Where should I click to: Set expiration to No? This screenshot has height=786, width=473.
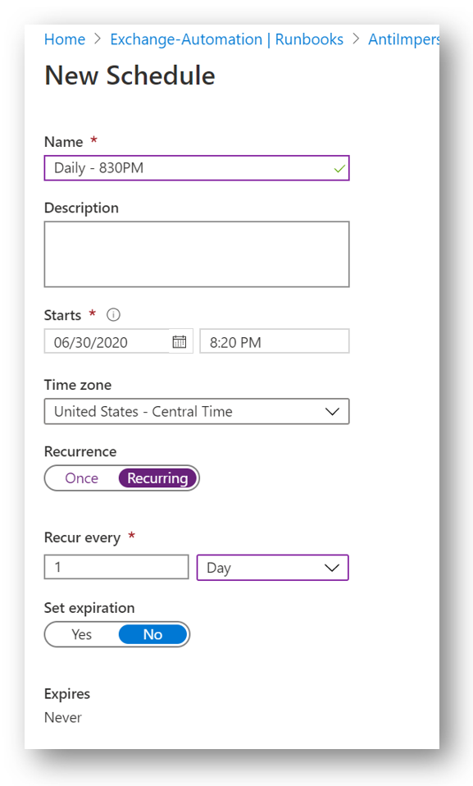pos(152,634)
